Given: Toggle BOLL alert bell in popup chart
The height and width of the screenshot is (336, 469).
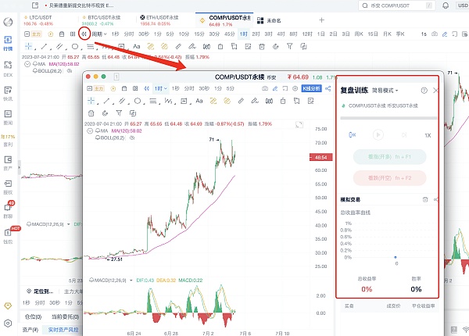Looking at the screenshot, I should click(x=98, y=138).
